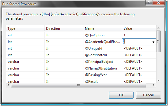This screenshot has width=168, height=106.
Task: Click the vertical scrollbar up arrow
Action: 159,28
